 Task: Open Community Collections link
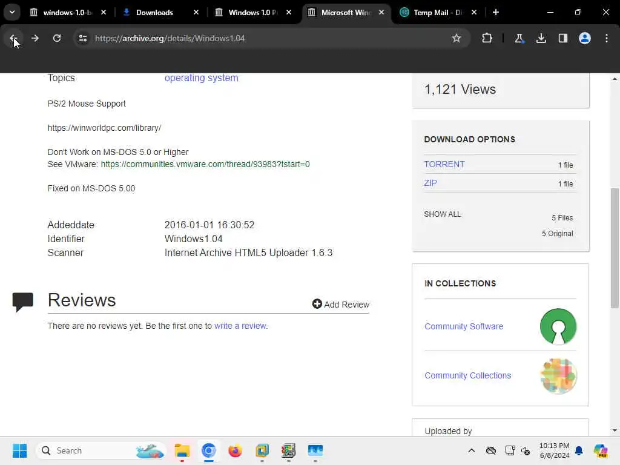(x=467, y=375)
